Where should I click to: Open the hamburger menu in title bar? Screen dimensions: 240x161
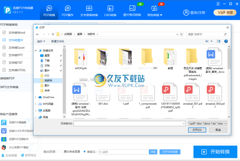[x=218, y=4]
